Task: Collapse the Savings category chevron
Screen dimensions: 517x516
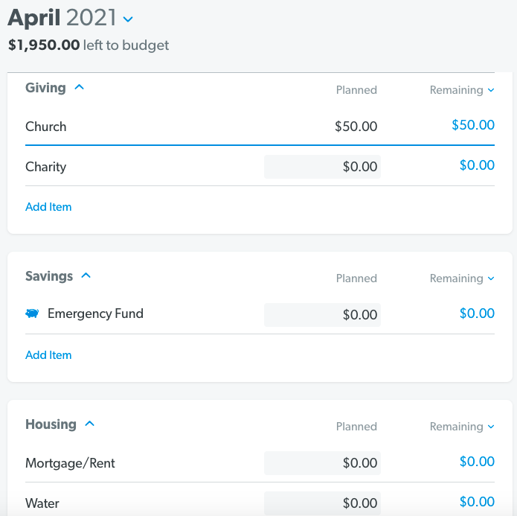Action: point(86,275)
